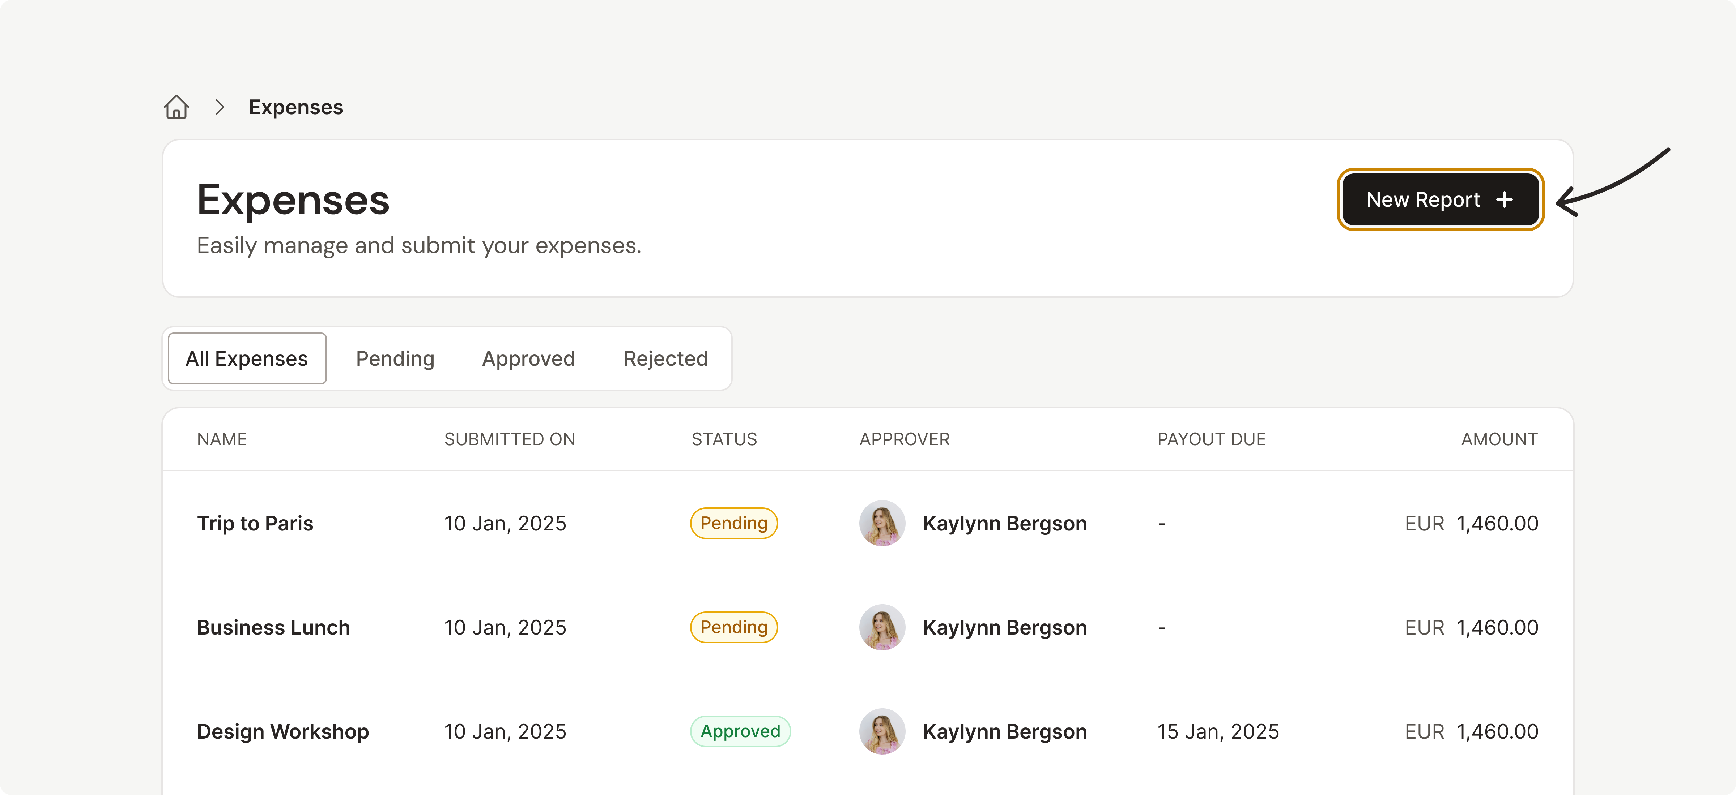Click the Expenses breadcrumb link
The image size is (1736, 795).
coord(296,107)
